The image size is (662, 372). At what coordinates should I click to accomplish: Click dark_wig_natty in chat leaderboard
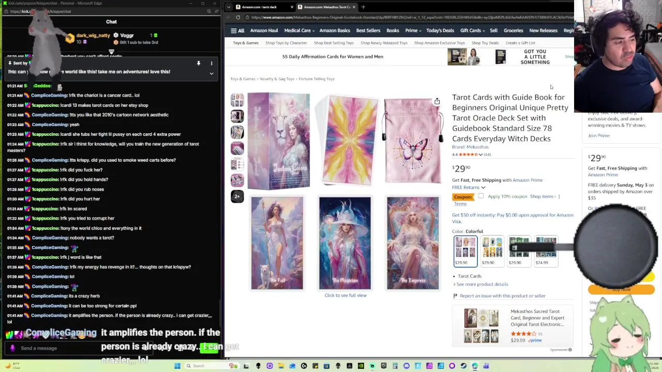tap(93, 36)
